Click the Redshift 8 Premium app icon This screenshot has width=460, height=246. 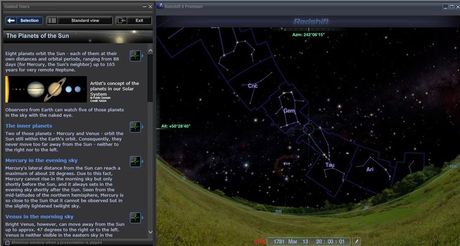point(159,6)
